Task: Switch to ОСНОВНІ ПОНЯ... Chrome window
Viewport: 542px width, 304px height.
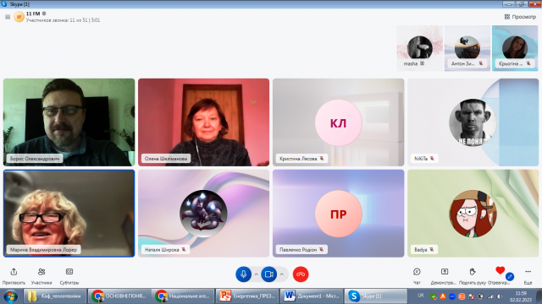Action: click(x=119, y=296)
